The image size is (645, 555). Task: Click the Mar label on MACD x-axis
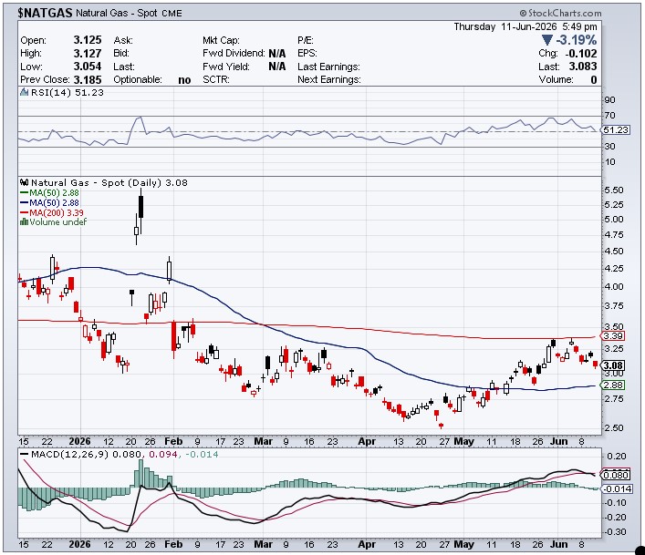[x=264, y=544]
